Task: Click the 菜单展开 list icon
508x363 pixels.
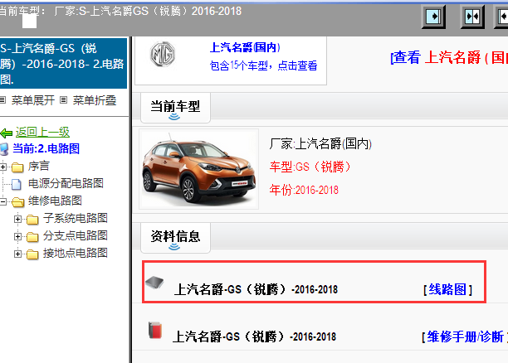Action: tap(3, 100)
